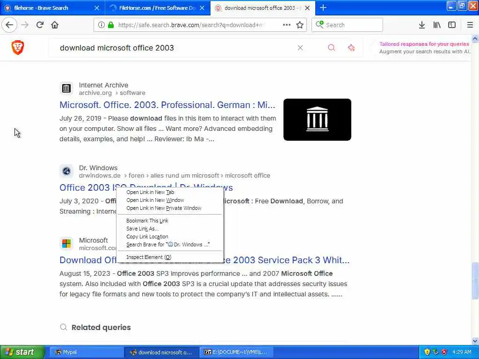Click the yellow shield tray icon

[427, 352]
